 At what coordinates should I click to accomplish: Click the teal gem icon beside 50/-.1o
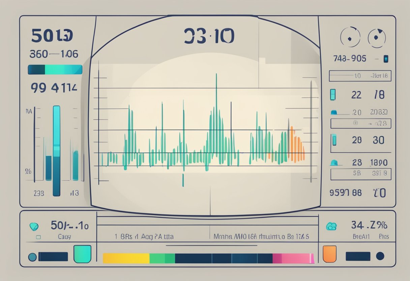(34, 226)
